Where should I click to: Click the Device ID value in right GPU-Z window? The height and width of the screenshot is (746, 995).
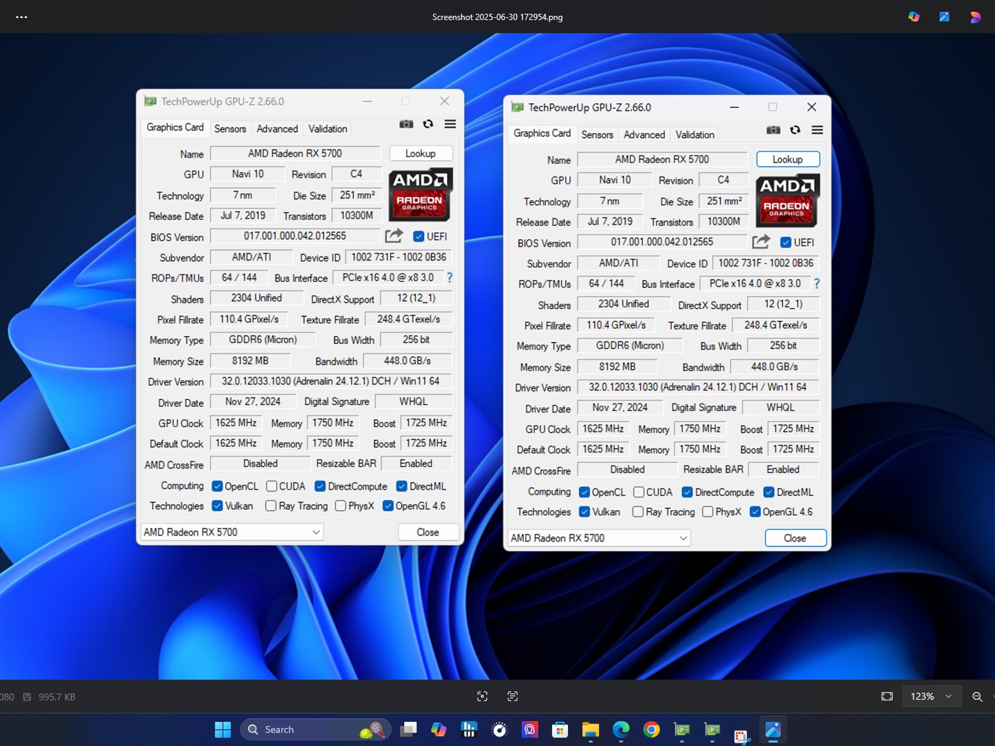pos(766,263)
